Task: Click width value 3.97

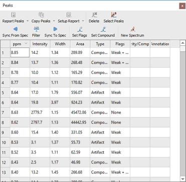Action: pos(55,102)
